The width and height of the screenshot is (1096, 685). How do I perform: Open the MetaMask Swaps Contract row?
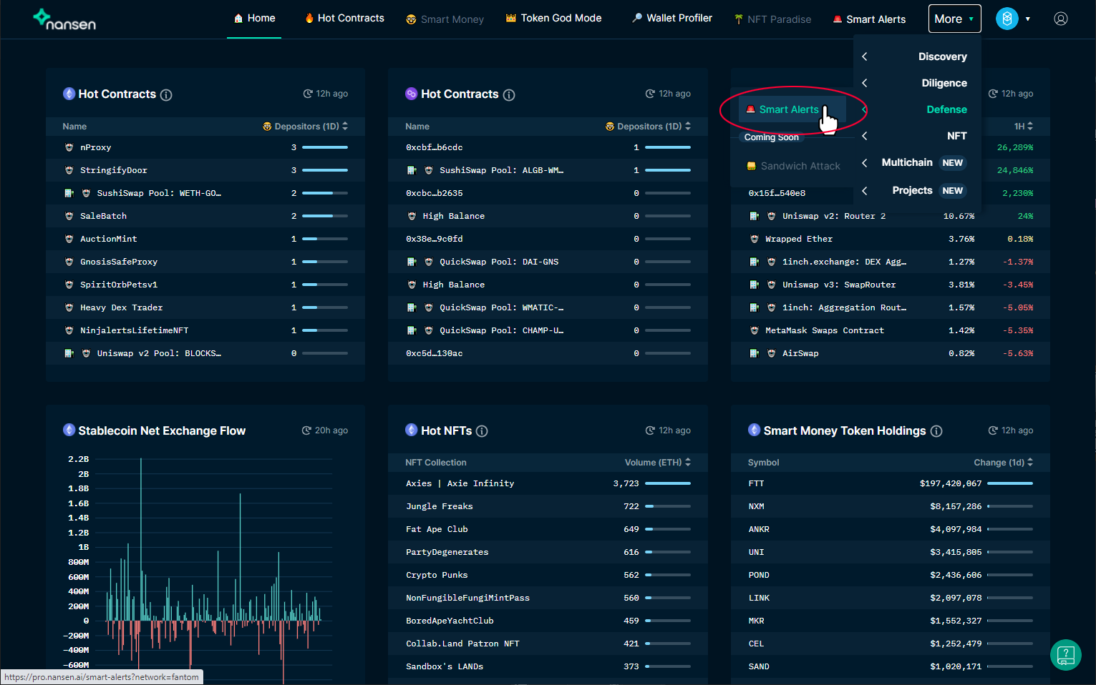point(891,330)
